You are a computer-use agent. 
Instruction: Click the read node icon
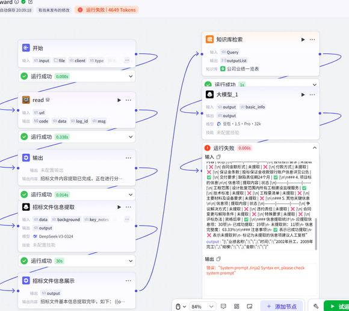pyautogui.click(x=26, y=100)
